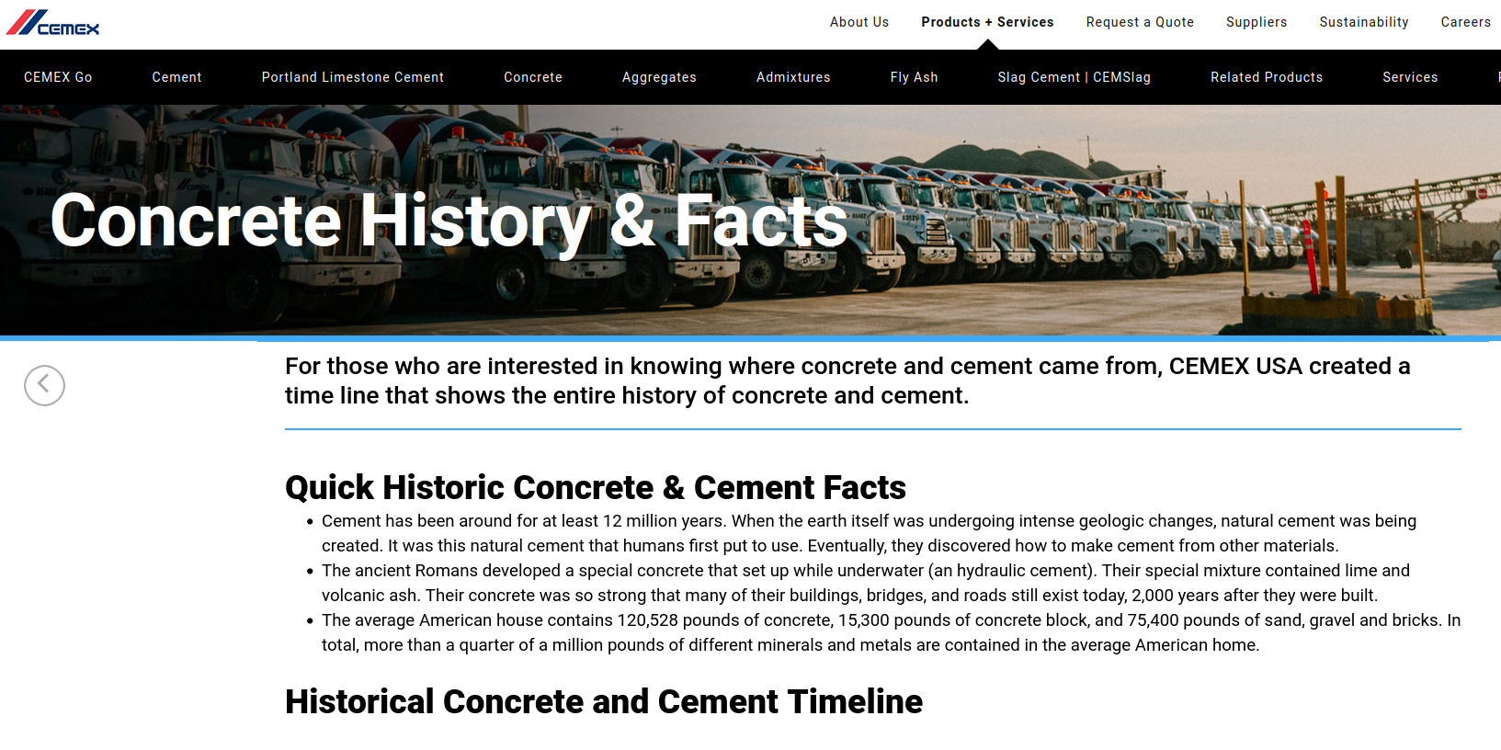Click the Concrete History & Facts banner heading

pos(449,221)
